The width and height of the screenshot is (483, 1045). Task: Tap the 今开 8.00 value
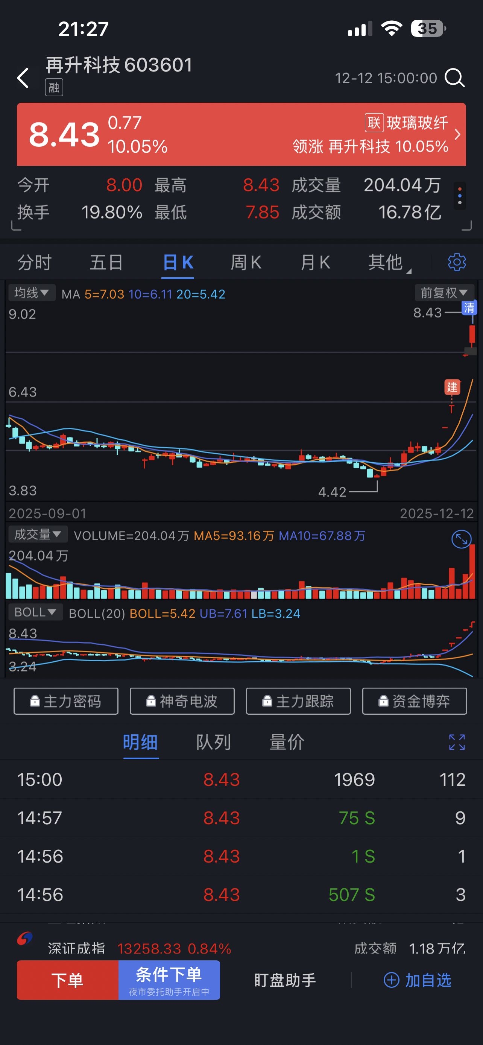tap(124, 185)
